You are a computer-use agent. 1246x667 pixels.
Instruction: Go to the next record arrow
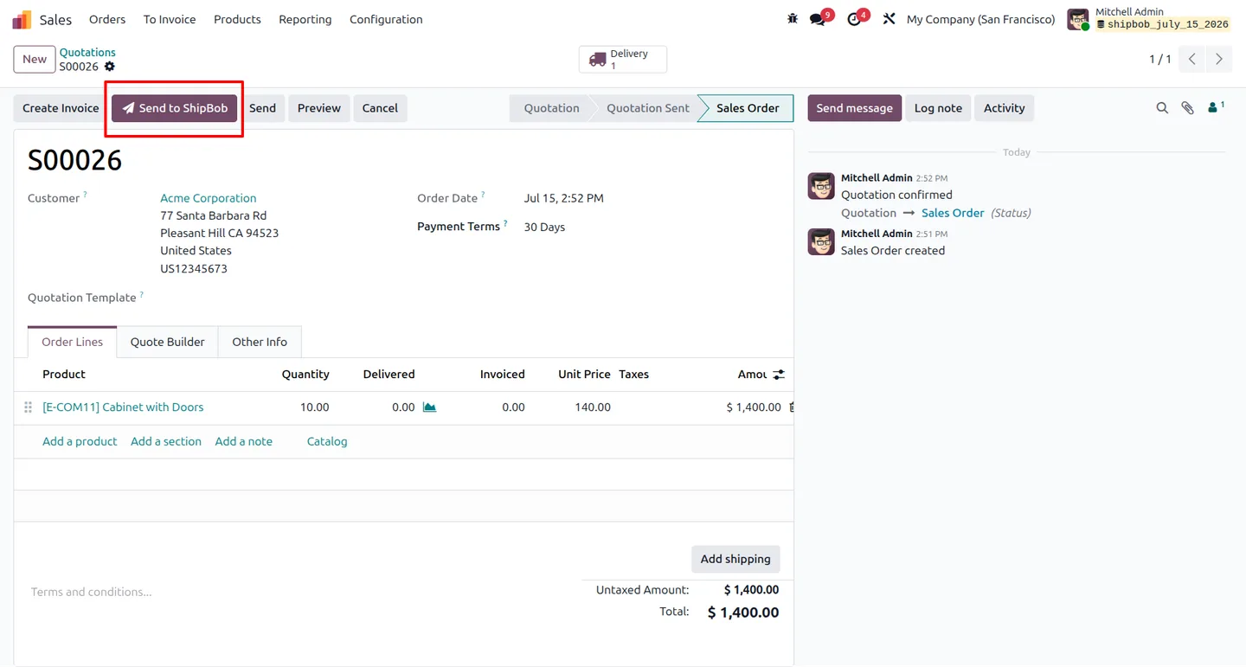pos(1218,59)
